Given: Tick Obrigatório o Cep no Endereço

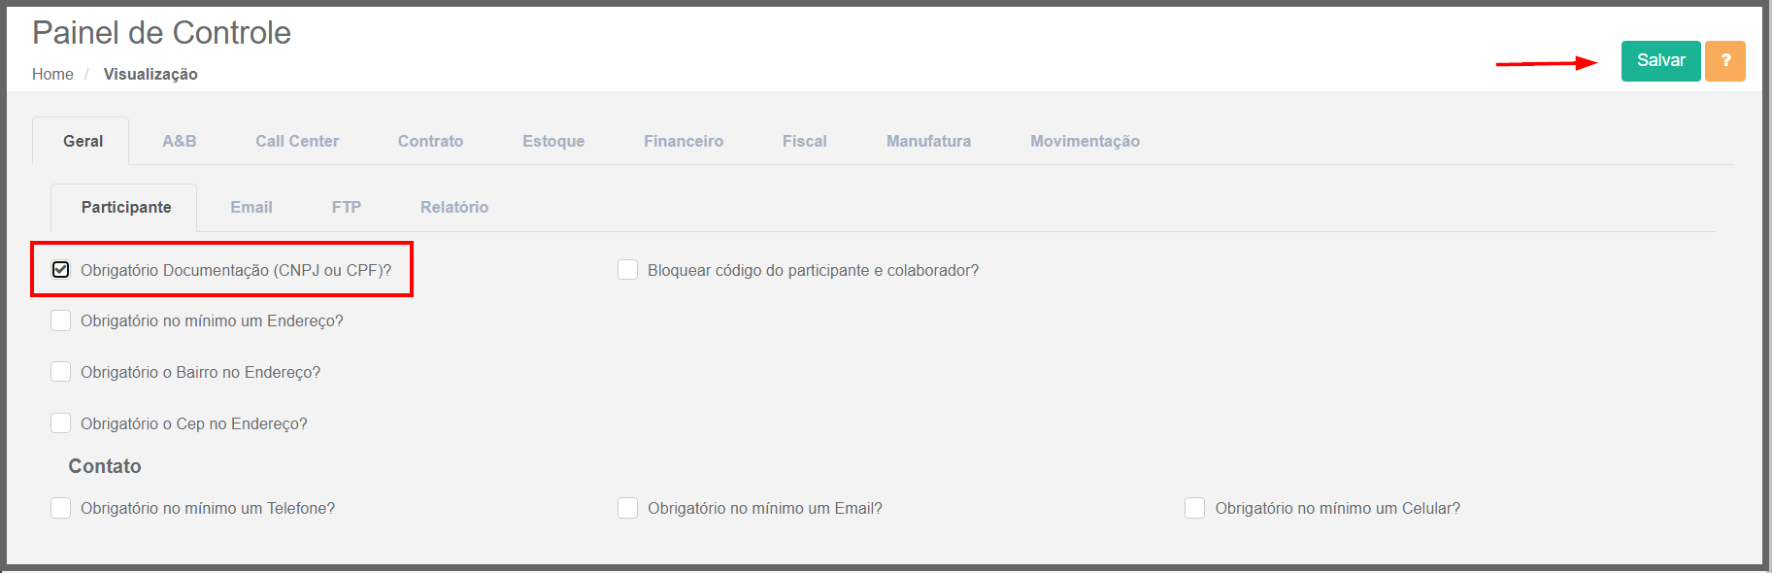Looking at the screenshot, I should point(61,423).
